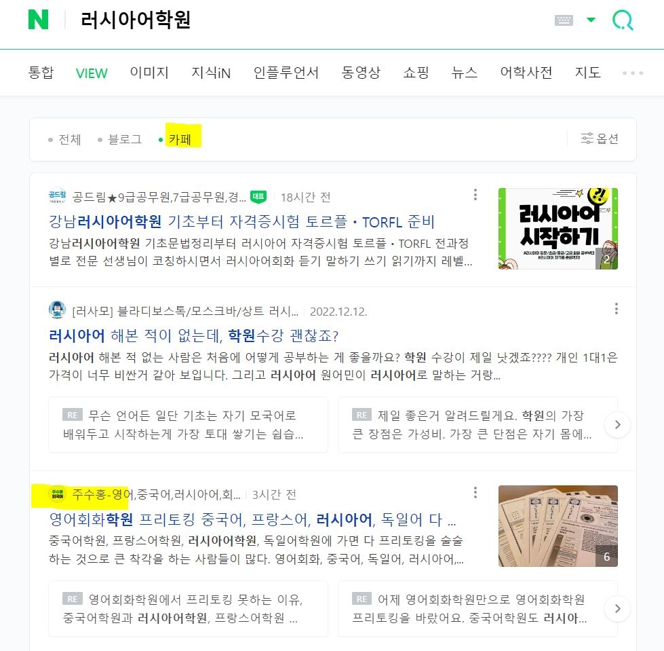Expand the search history dropdown arrow
664x651 pixels.
[x=591, y=20]
